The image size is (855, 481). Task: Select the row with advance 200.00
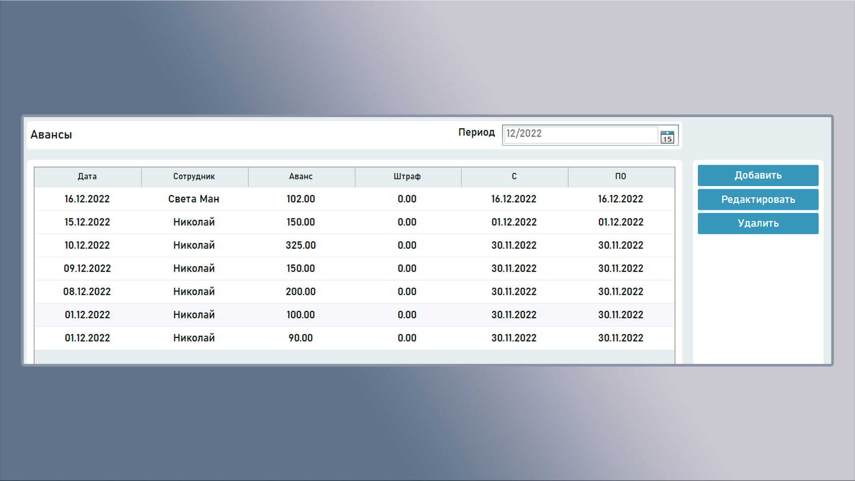[301, 292]
